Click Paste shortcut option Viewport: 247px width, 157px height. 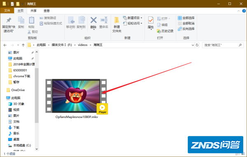(x=51, y=23)
